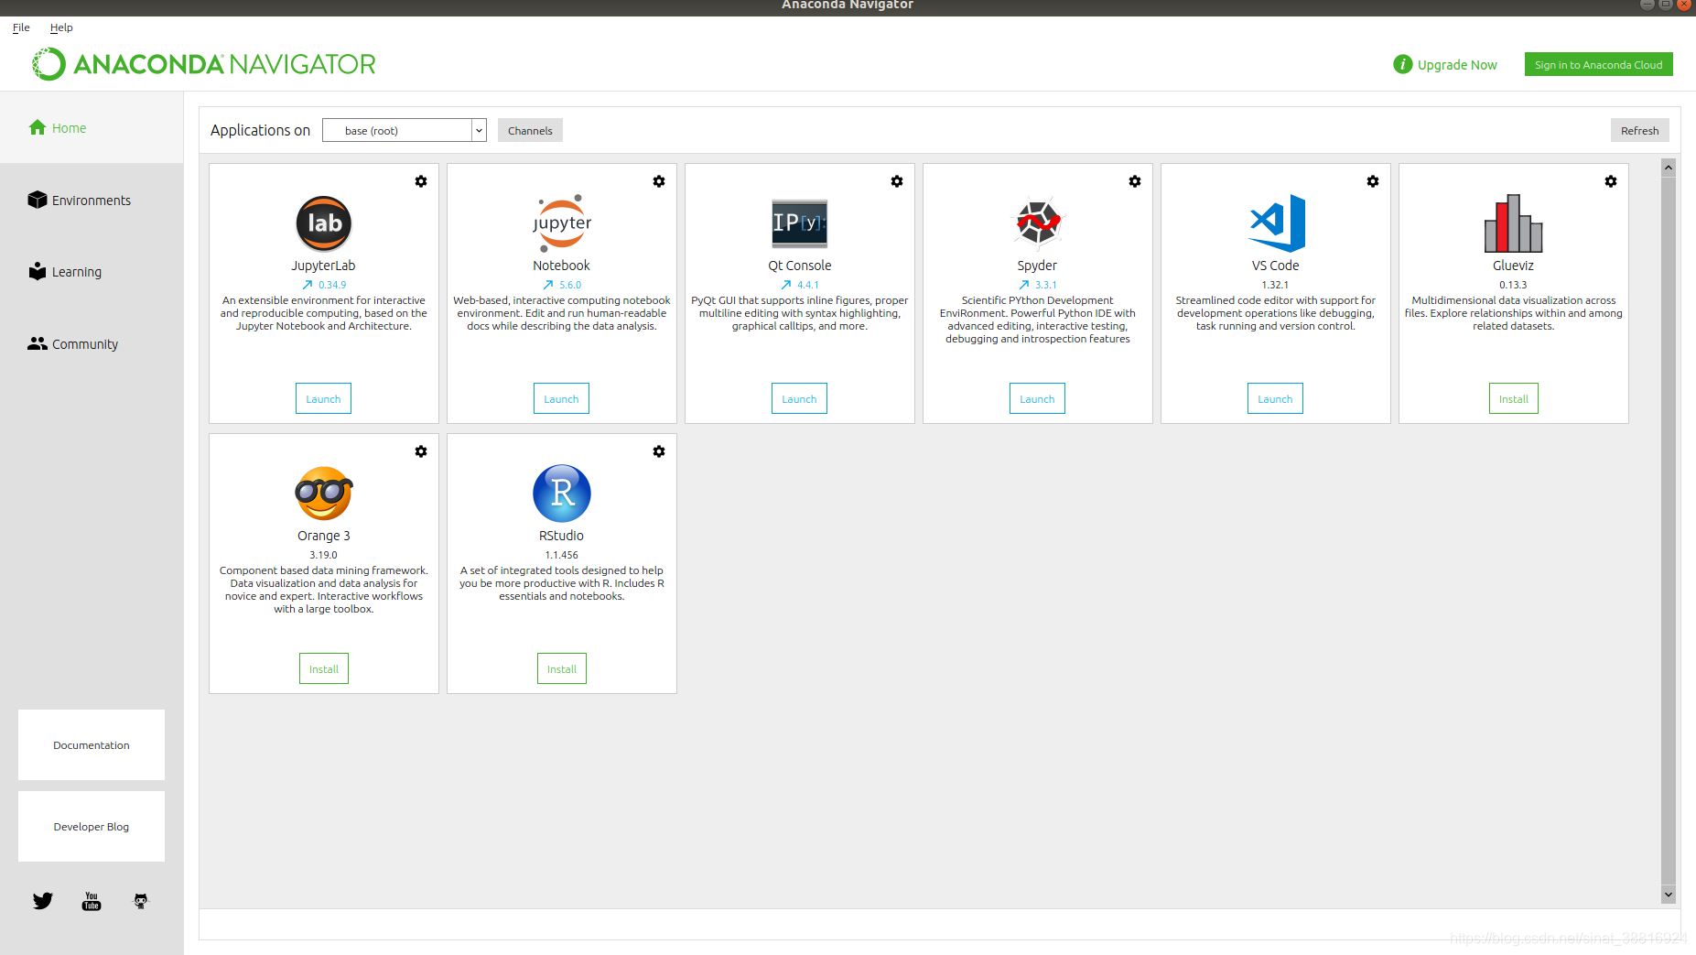
Task: Launch Qt Console
Action: 799,398
